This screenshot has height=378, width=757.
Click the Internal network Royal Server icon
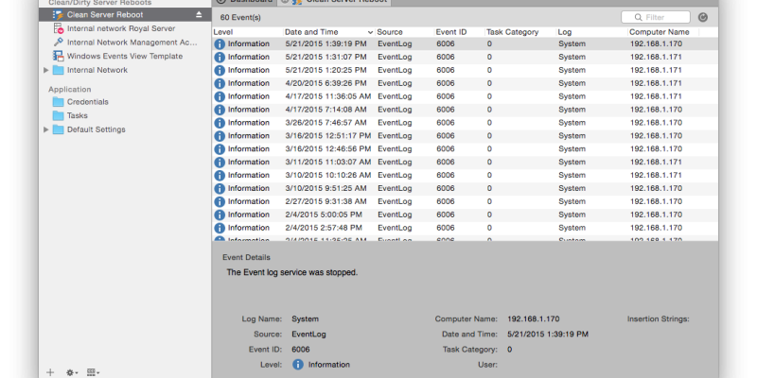click(x=58, y=28)
